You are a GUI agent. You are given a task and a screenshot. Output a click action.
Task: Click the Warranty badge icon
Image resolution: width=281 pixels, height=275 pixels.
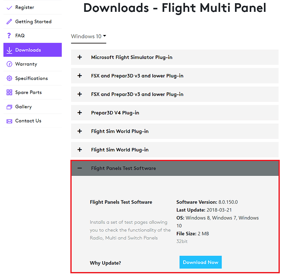coord(9,64)
